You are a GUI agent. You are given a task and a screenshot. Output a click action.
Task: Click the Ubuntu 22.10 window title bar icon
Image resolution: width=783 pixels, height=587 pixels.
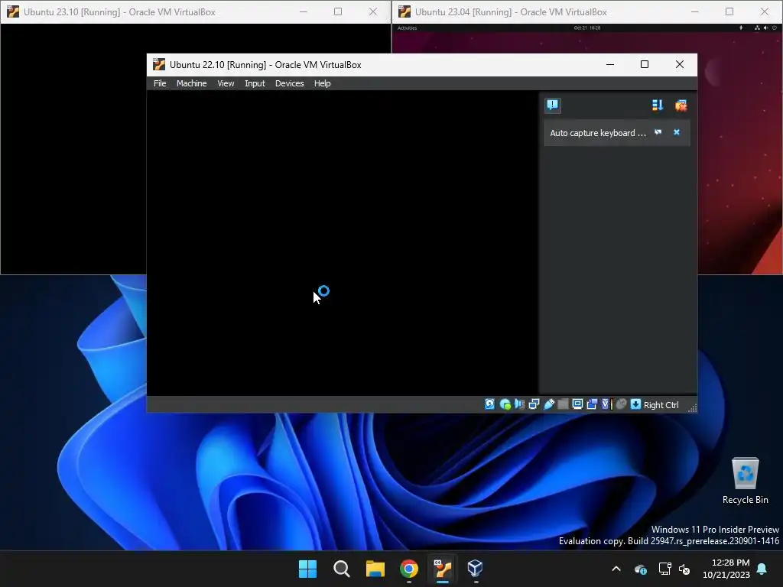point(159,64)
